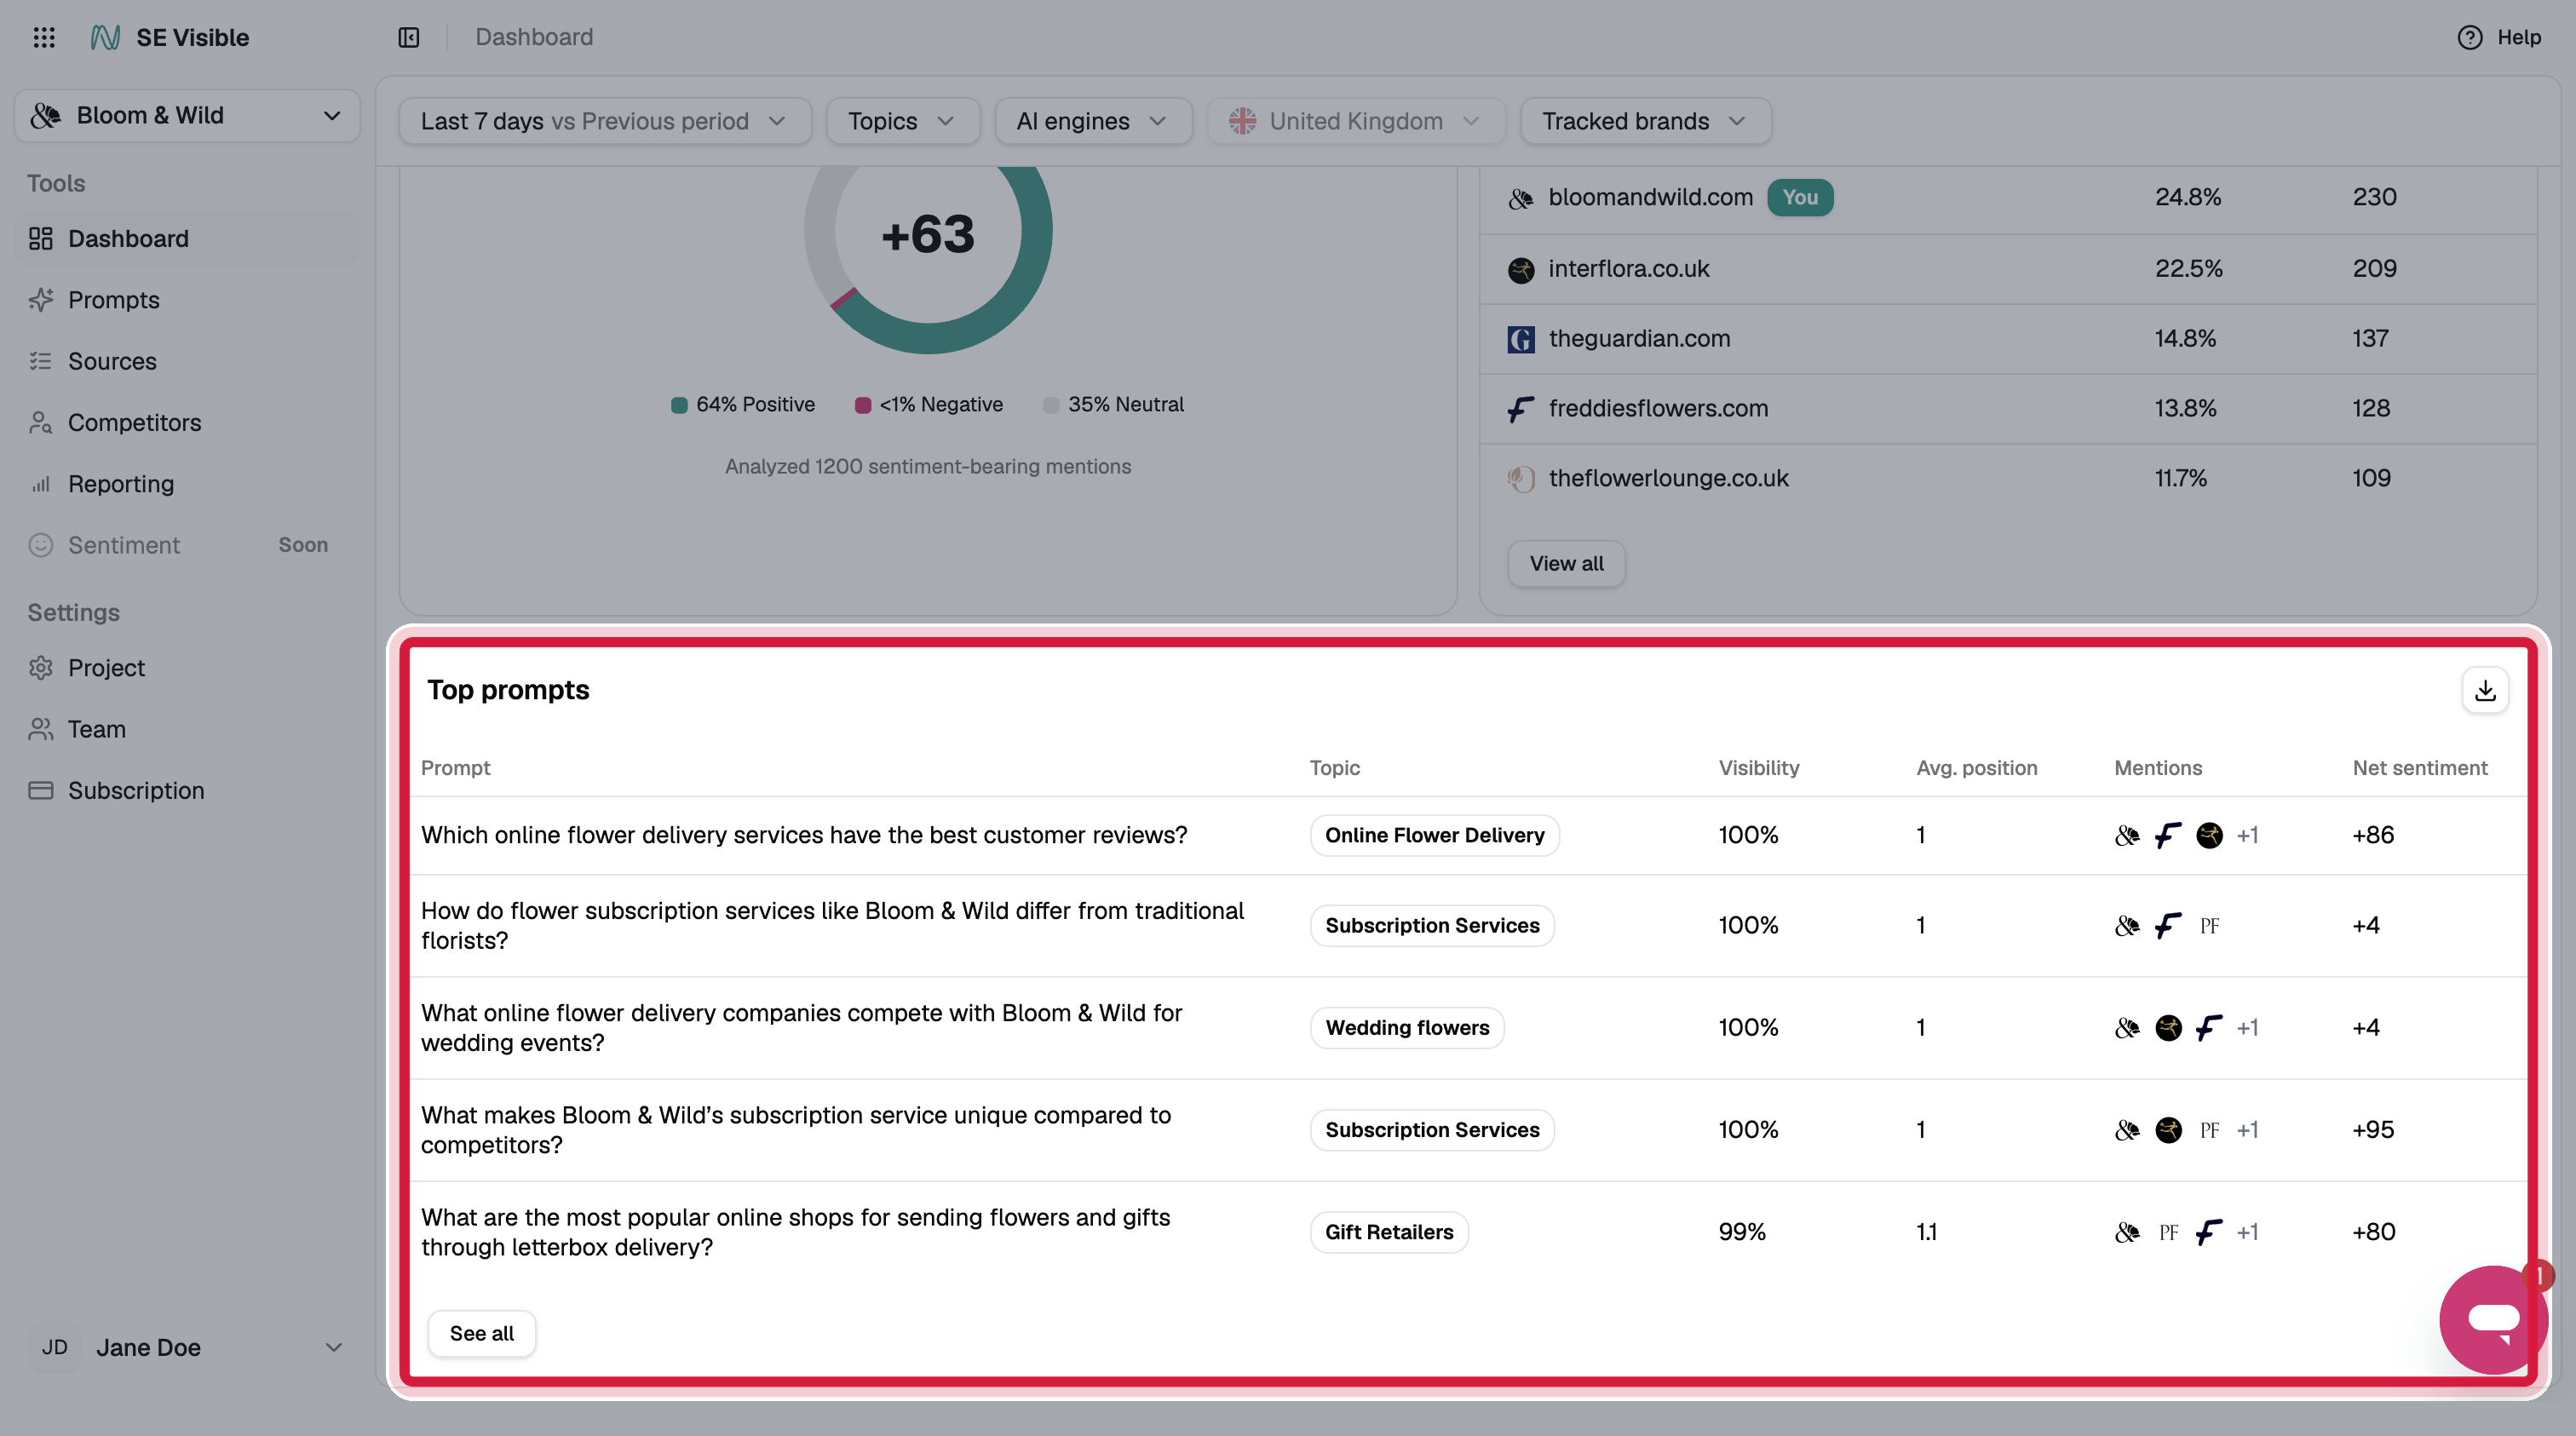Viewport: 2576px width, 1436px height.
Task: Open the AI engines filter dropdown
Action: coord(1093,121)
